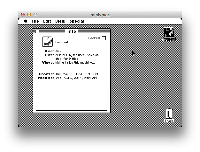Open the Edit menu
200x152 pixels.
(x=47, y=21)
